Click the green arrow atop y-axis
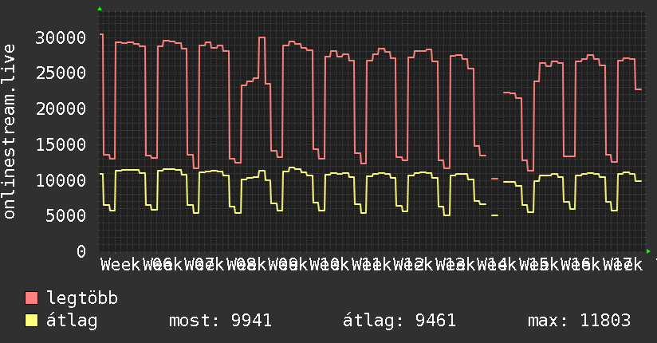 click(100, 9)
